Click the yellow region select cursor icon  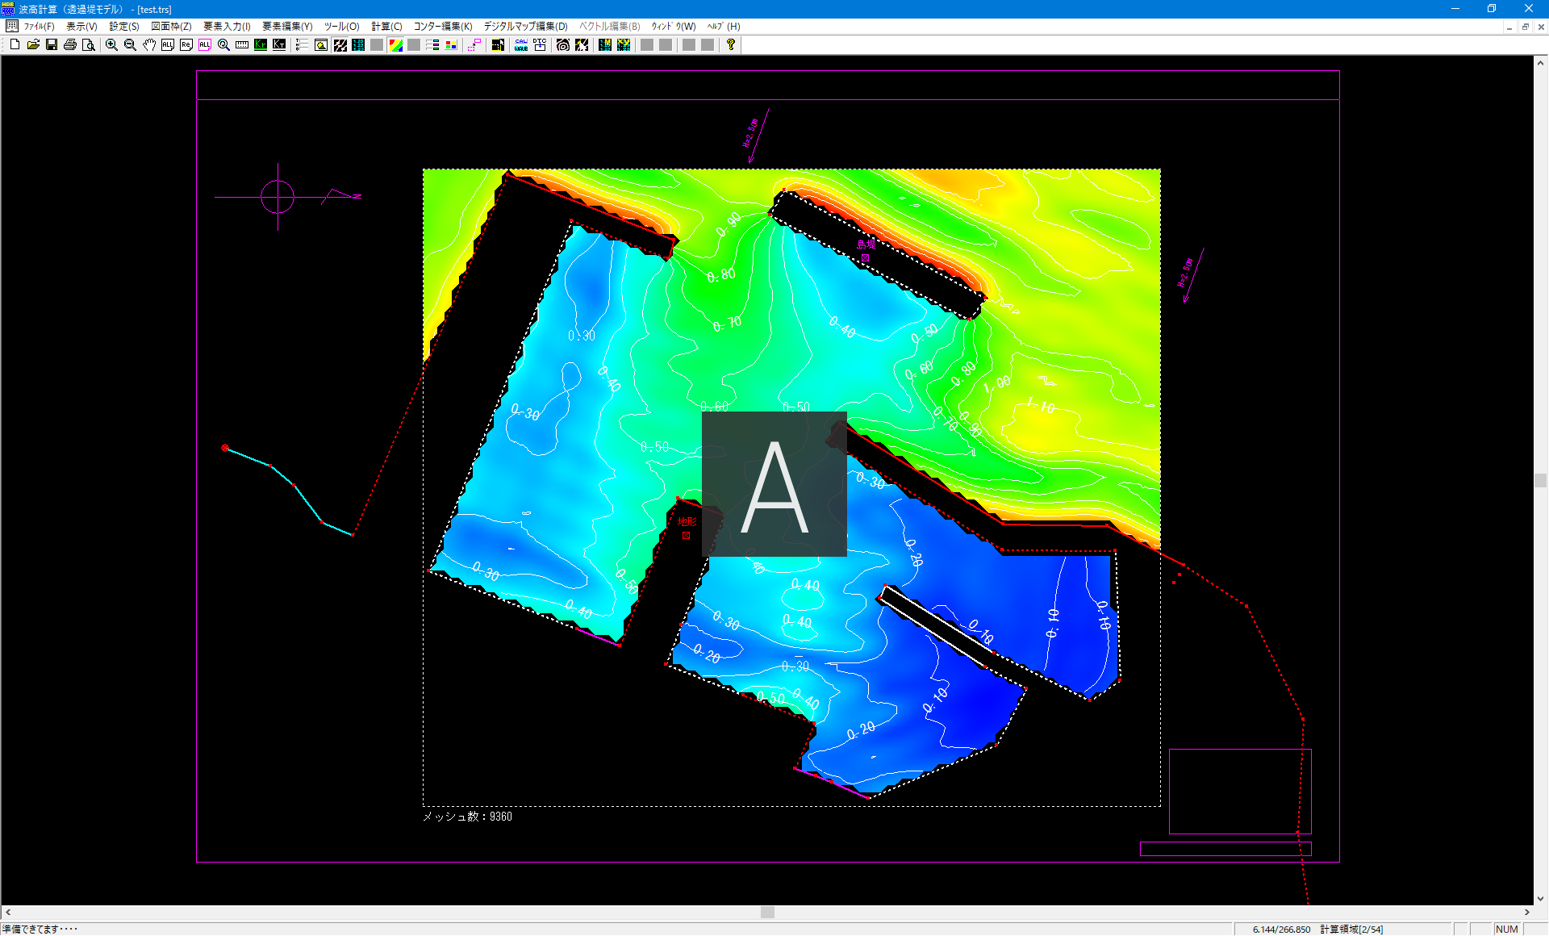click(498, 45)
